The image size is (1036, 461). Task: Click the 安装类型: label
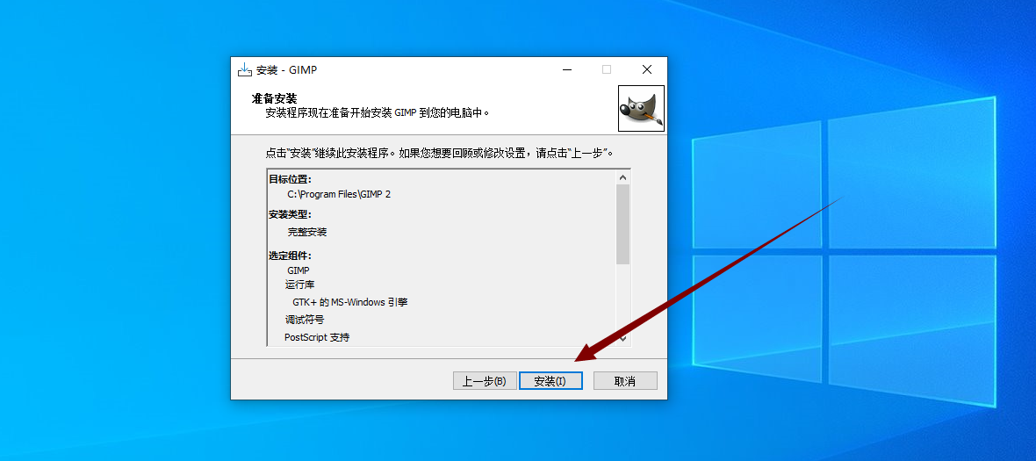pyautogui.click(x=290, y=214)
